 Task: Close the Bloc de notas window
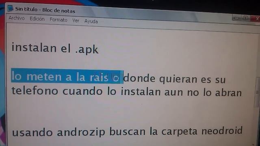click(256, 19)
